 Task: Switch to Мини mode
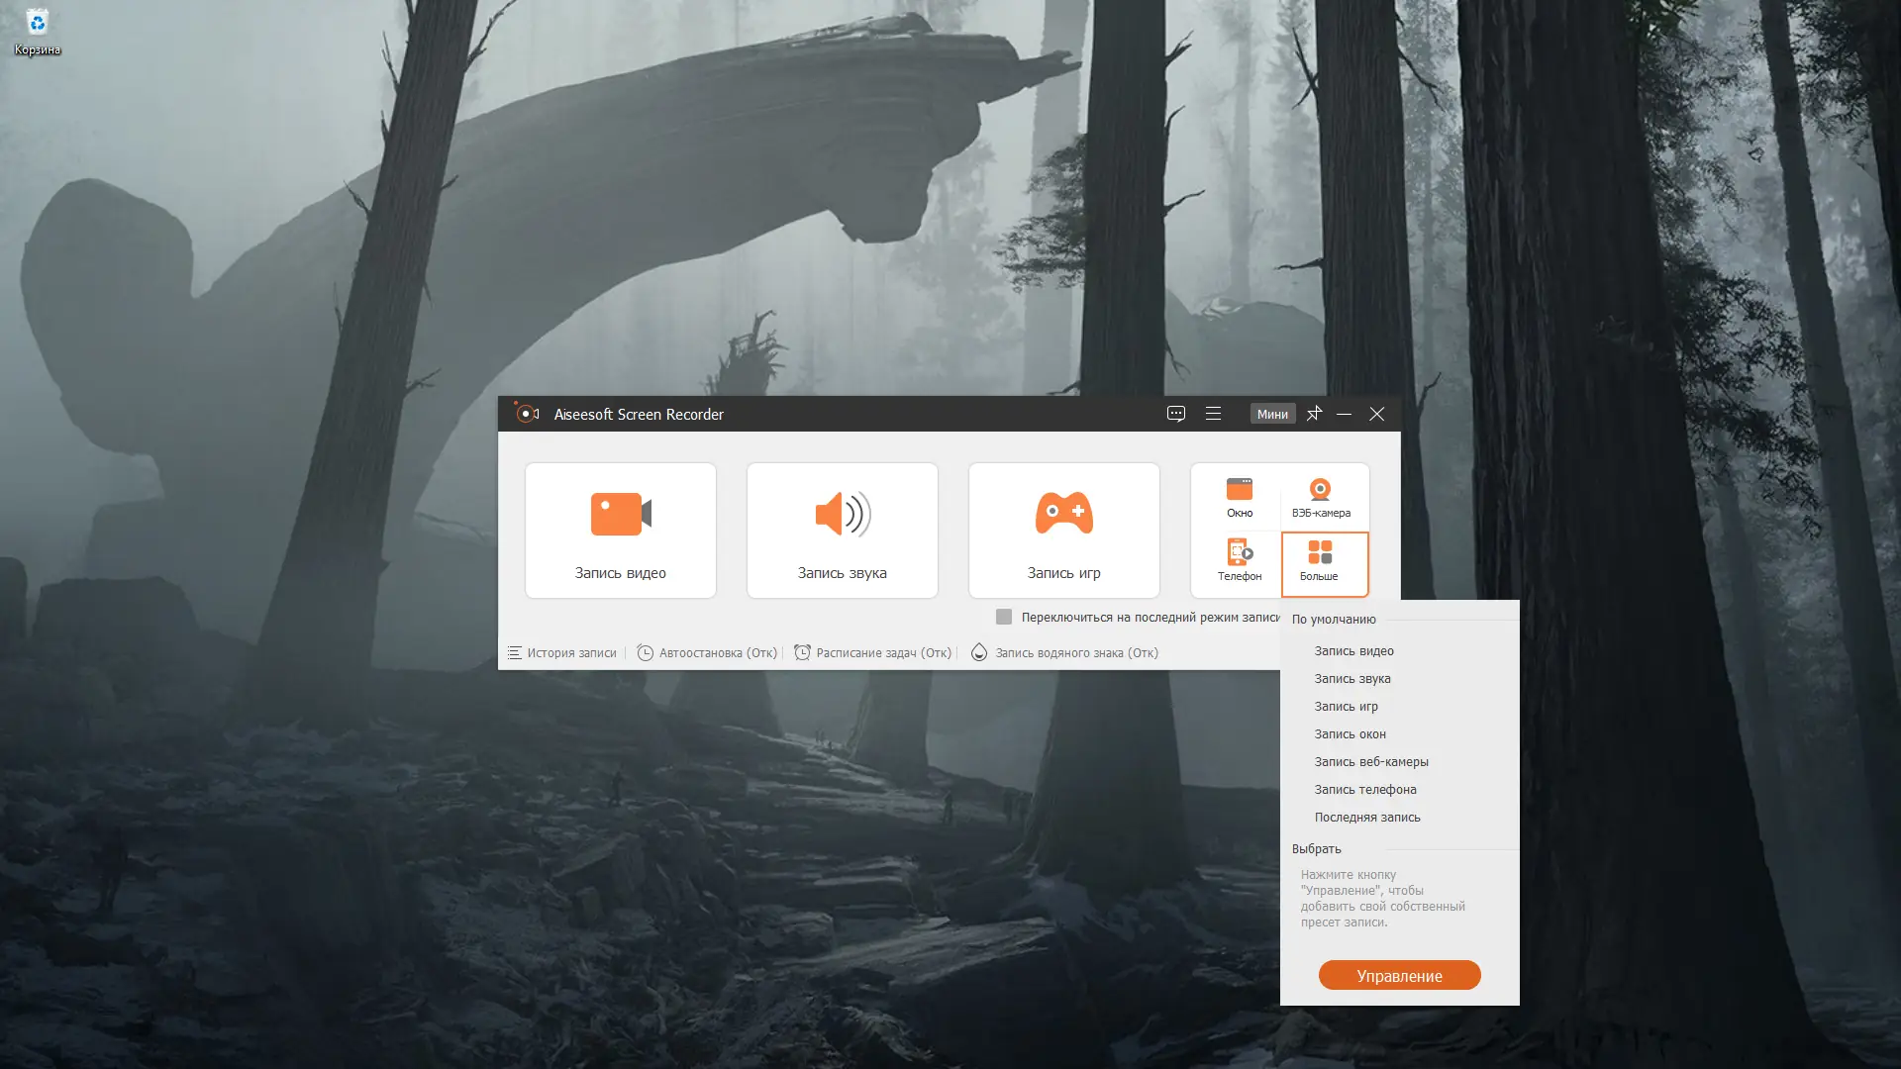coord(1273,414)
